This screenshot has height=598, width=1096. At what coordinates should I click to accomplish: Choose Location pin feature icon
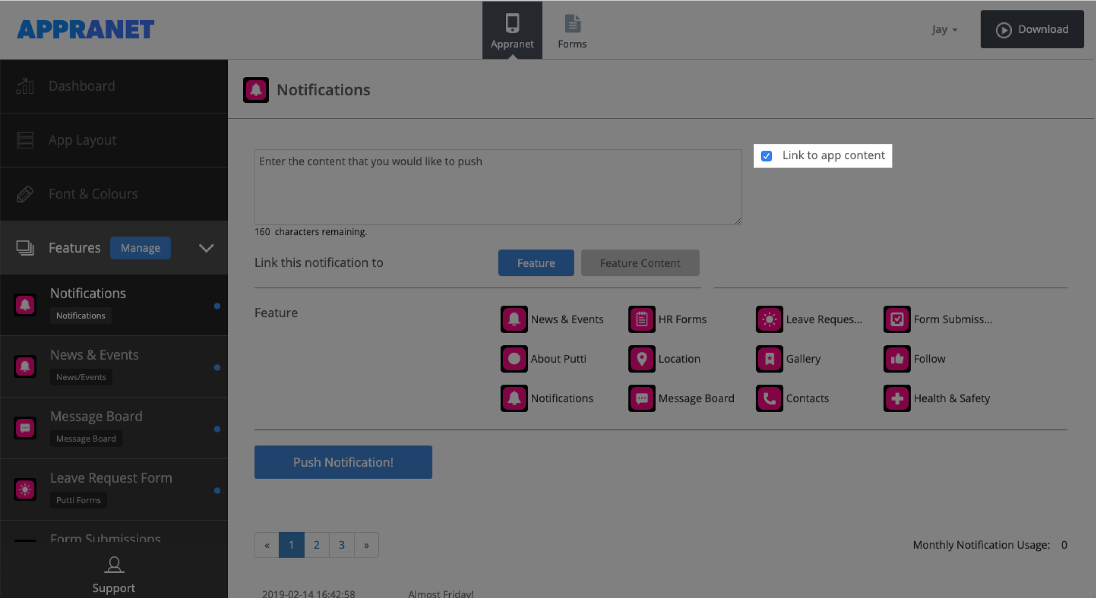(x=642, y=359)
